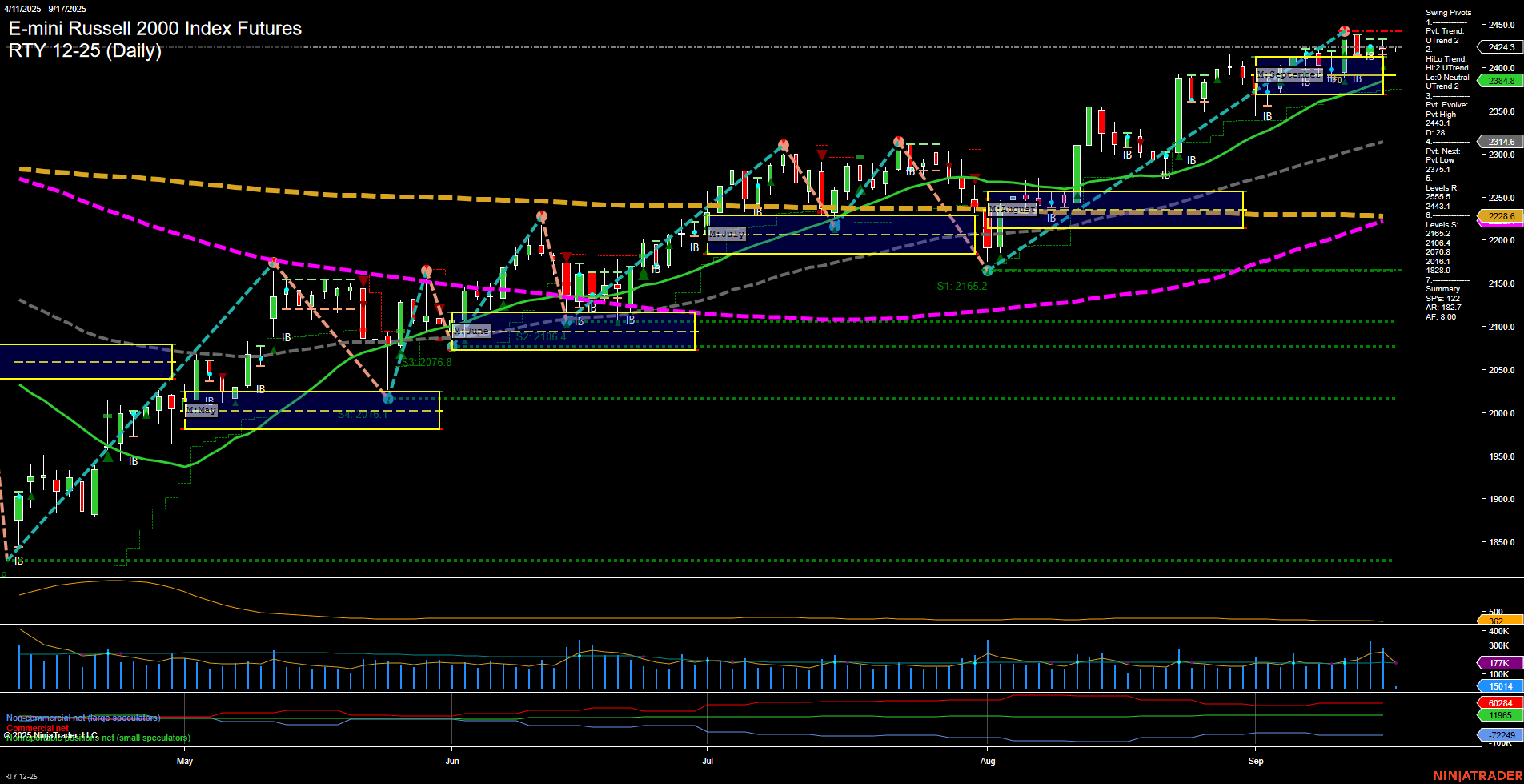Click the Sep label on time axis
1524x784 pixels.
point(1256,761)
